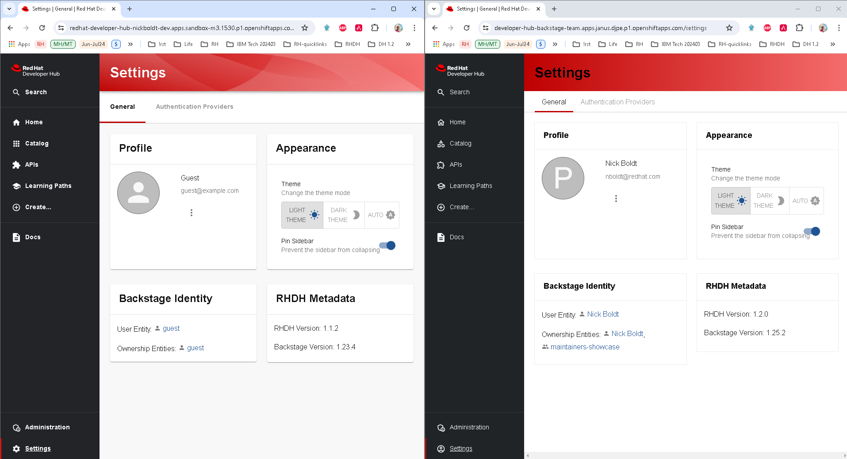This screenshot has width=847, height=459.
Task: Open the maintainers-showcase group link
Action: pos(585,347)
